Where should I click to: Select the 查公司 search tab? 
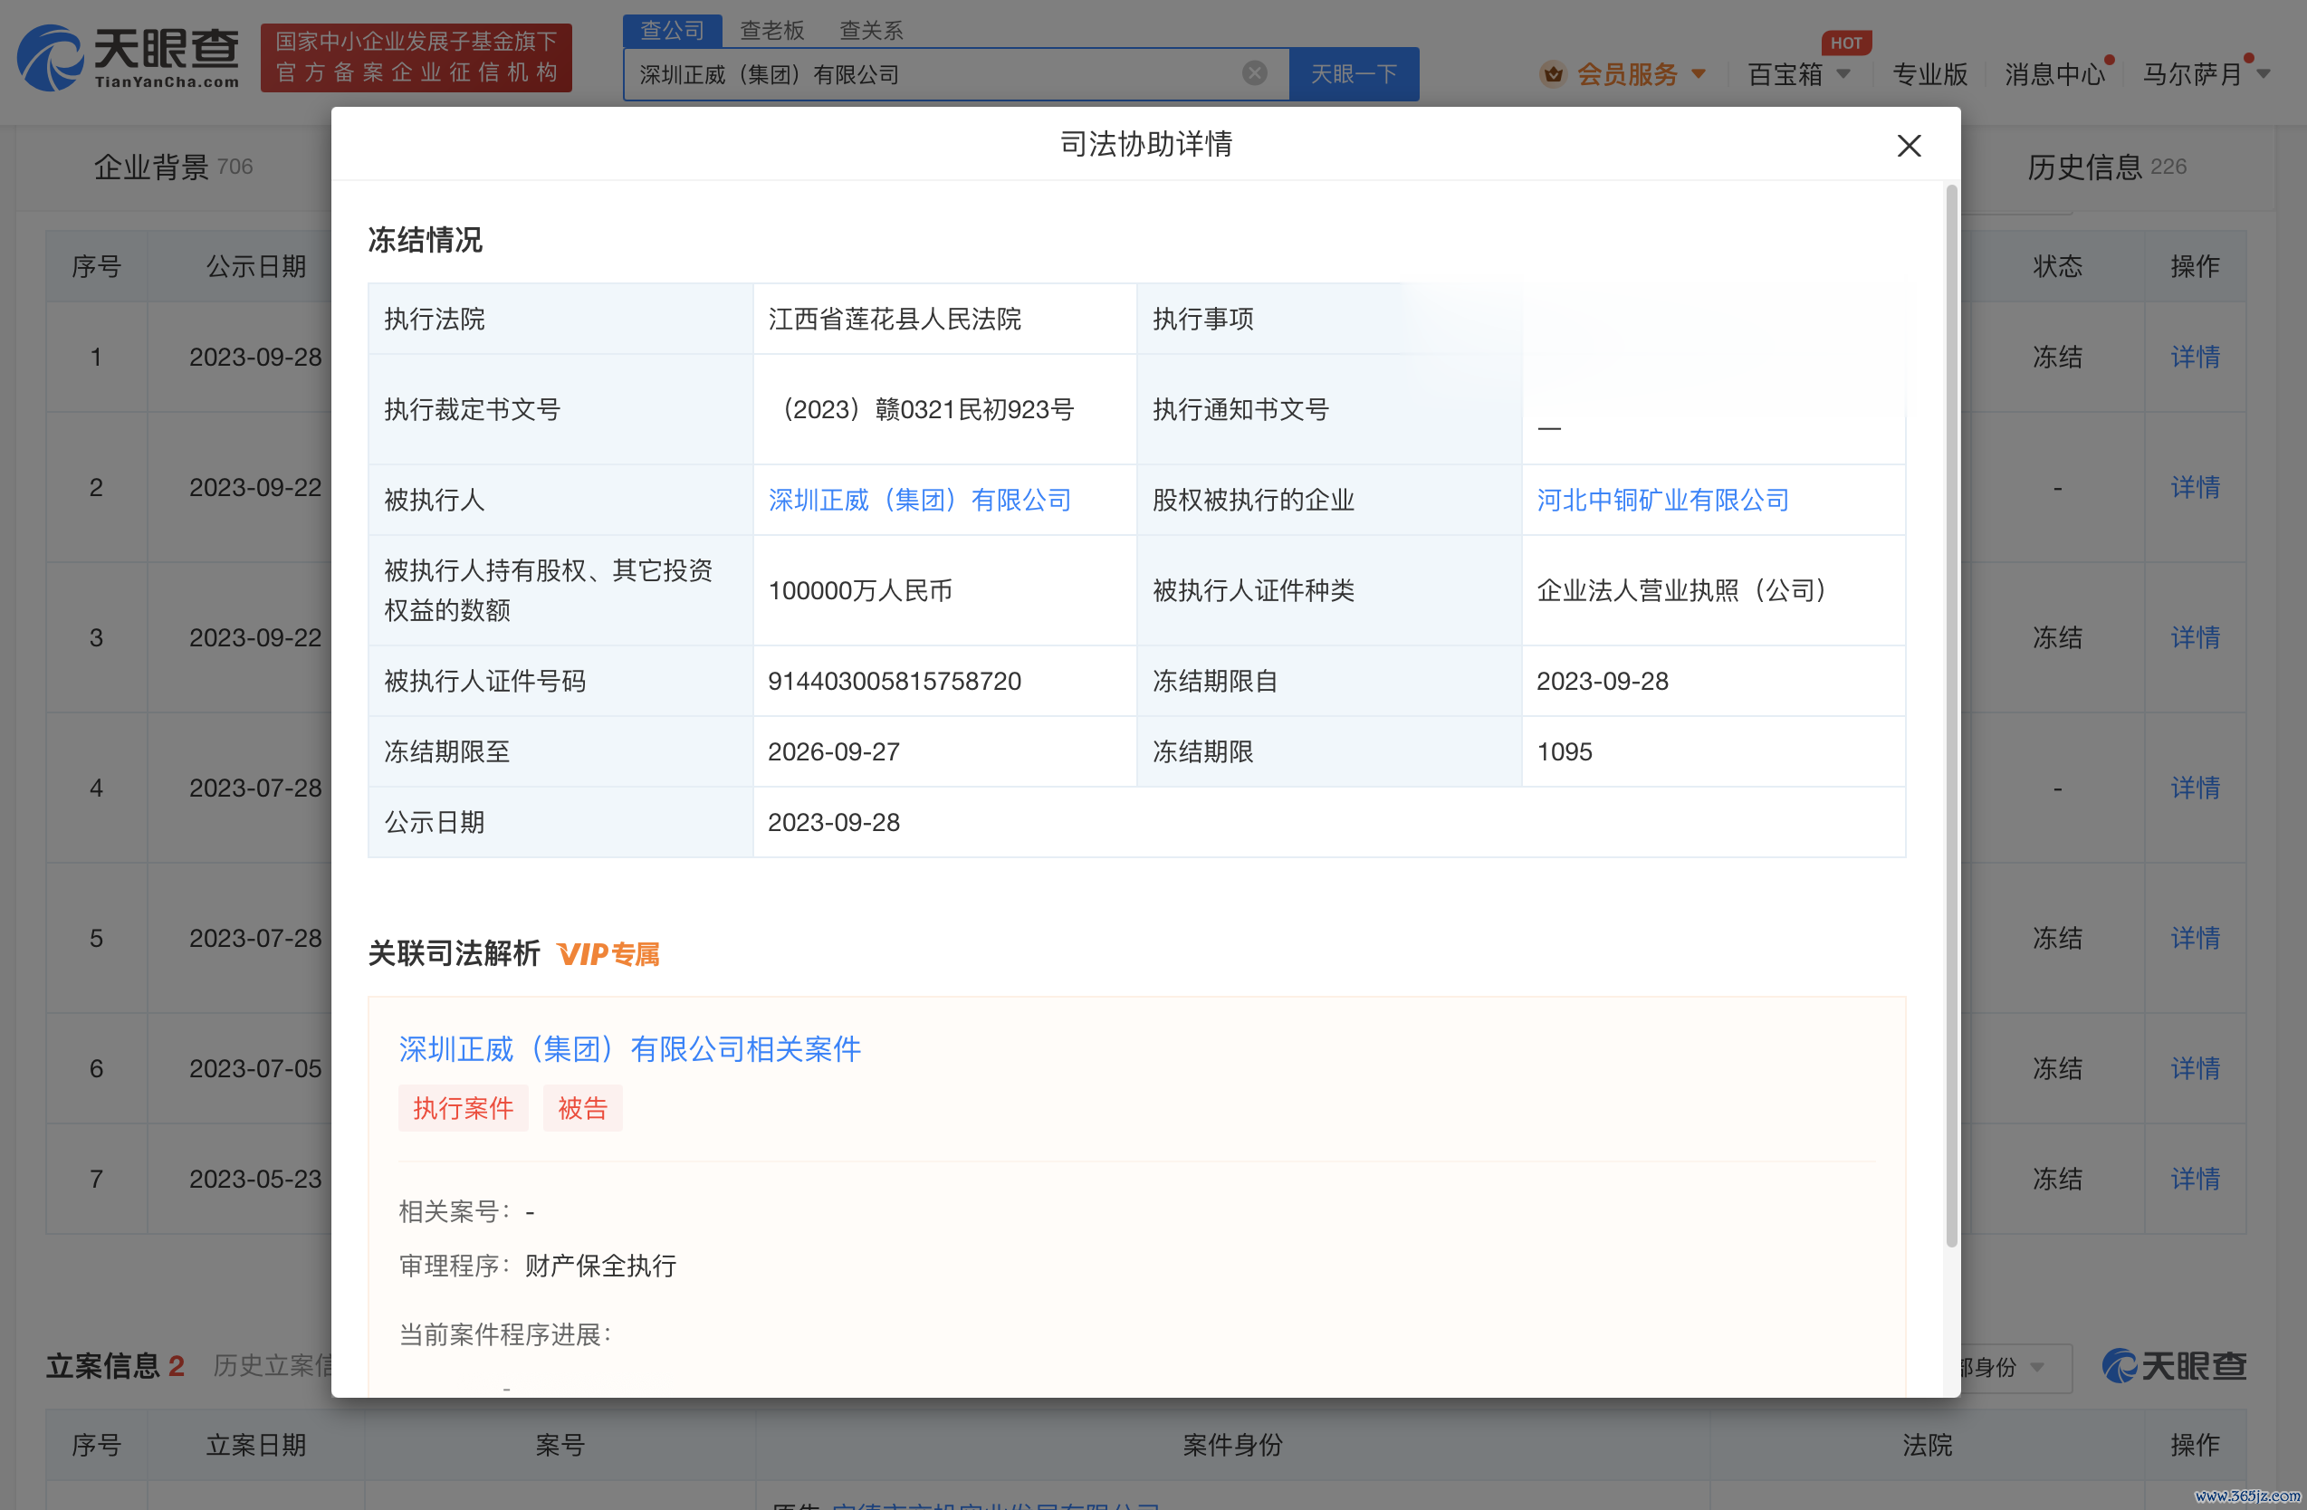click(x=672, y=30)
